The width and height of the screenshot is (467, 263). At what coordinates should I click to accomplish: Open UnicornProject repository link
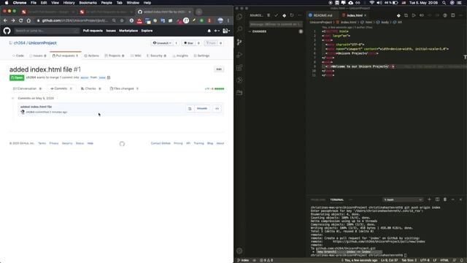(x=42, y=43)
